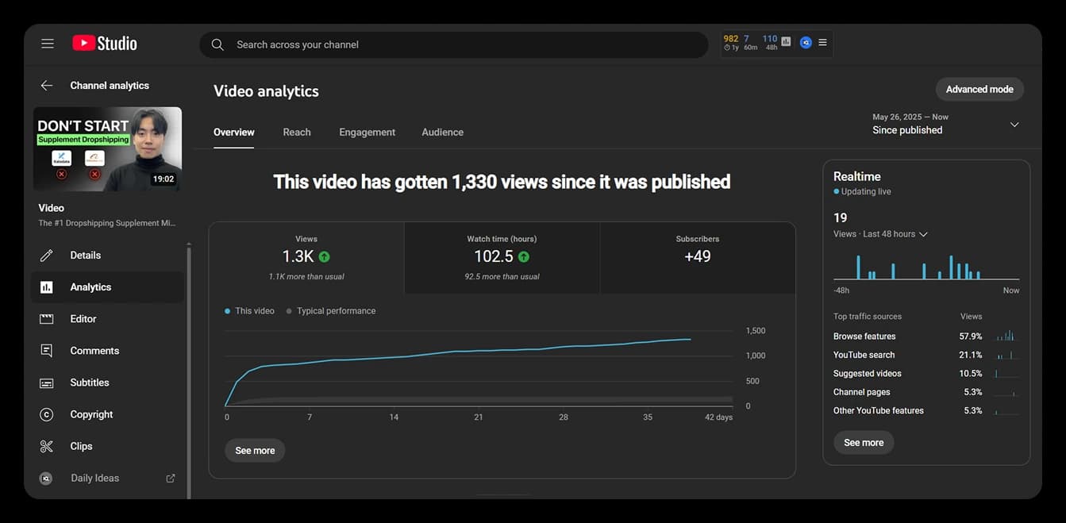
Task: Open the Comments section
Action: [48, 350]
